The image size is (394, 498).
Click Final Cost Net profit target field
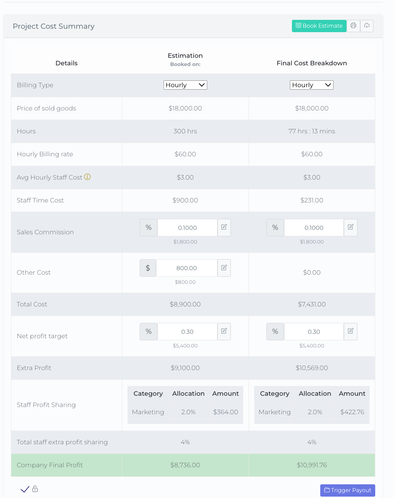coord(314,332)
